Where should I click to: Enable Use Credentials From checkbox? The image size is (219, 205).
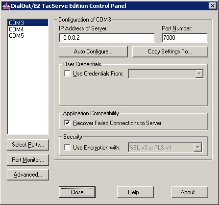tap(67, 74)
